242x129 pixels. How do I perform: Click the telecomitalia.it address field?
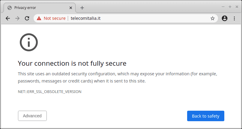(x=126, y=18)
